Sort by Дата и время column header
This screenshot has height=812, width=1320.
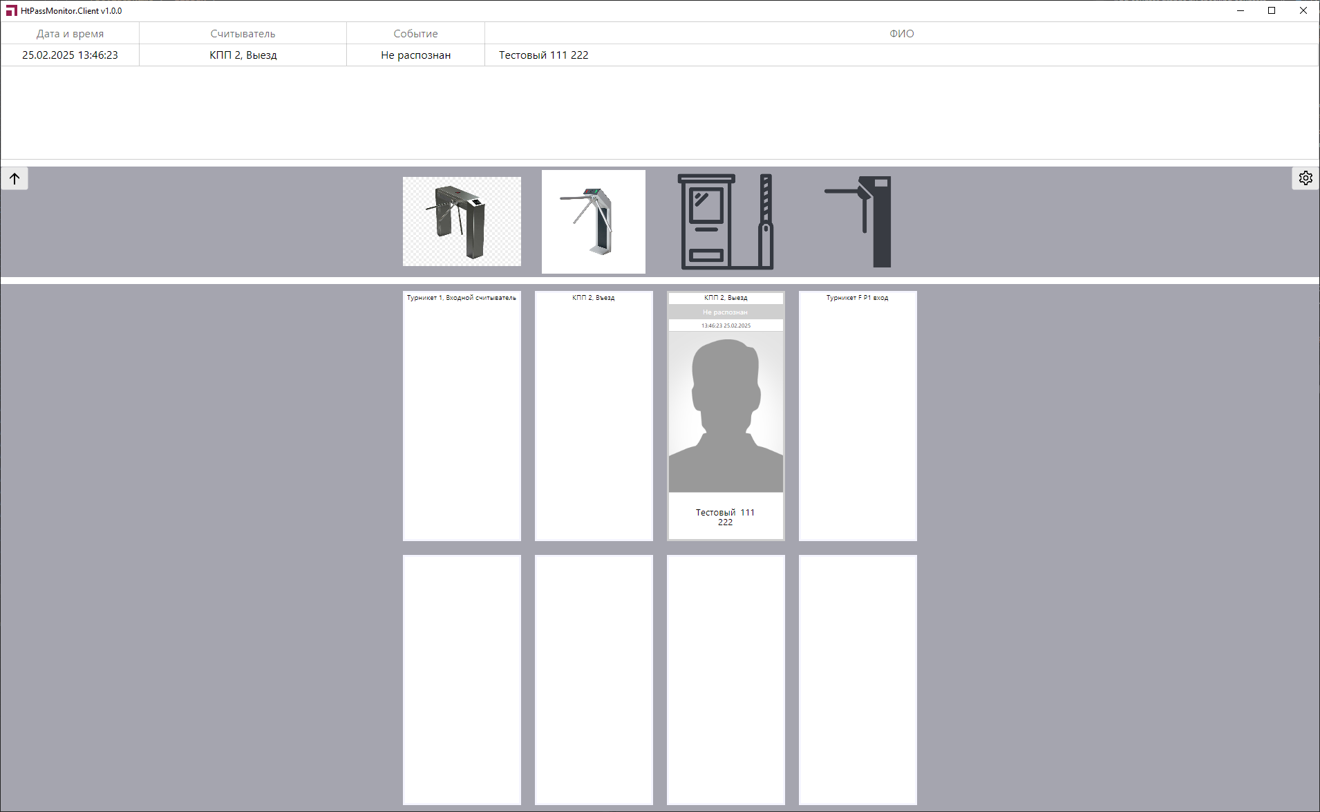click(70, 34)
